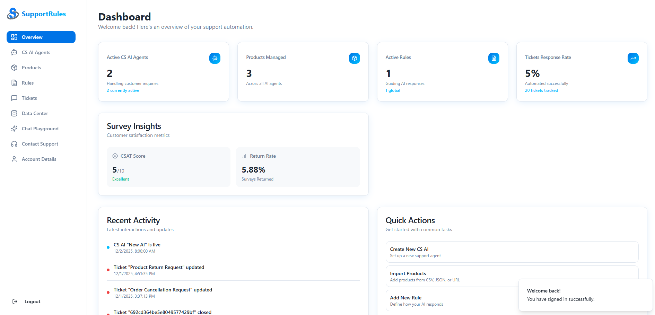Follow the '2 currently active' link
Image resolution: width=655 pixels, height=315 pixels.
(123, 90)
